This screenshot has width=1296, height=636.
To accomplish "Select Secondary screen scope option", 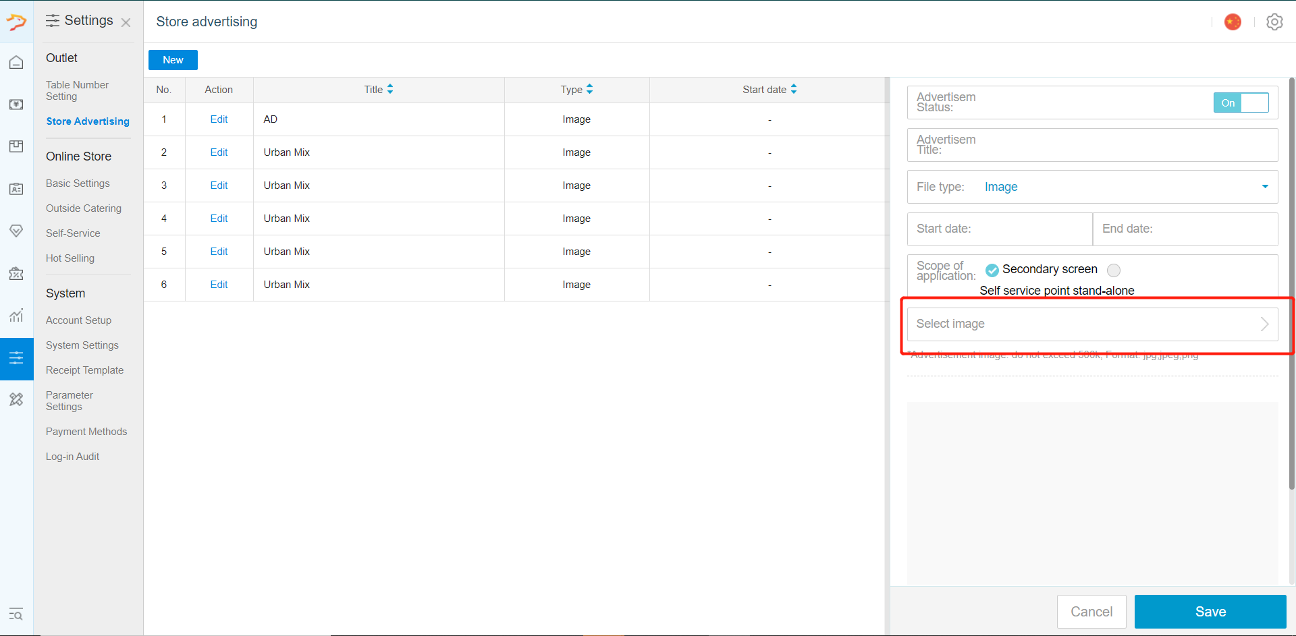I will pyautogui.click(x=992, y=270).
